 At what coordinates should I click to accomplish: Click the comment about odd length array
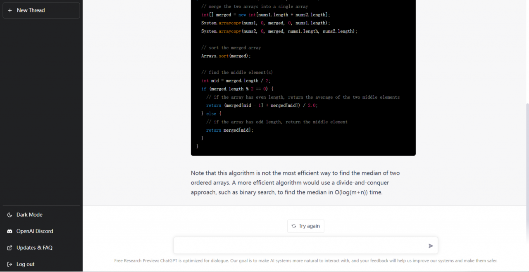[x=277, y=122]
